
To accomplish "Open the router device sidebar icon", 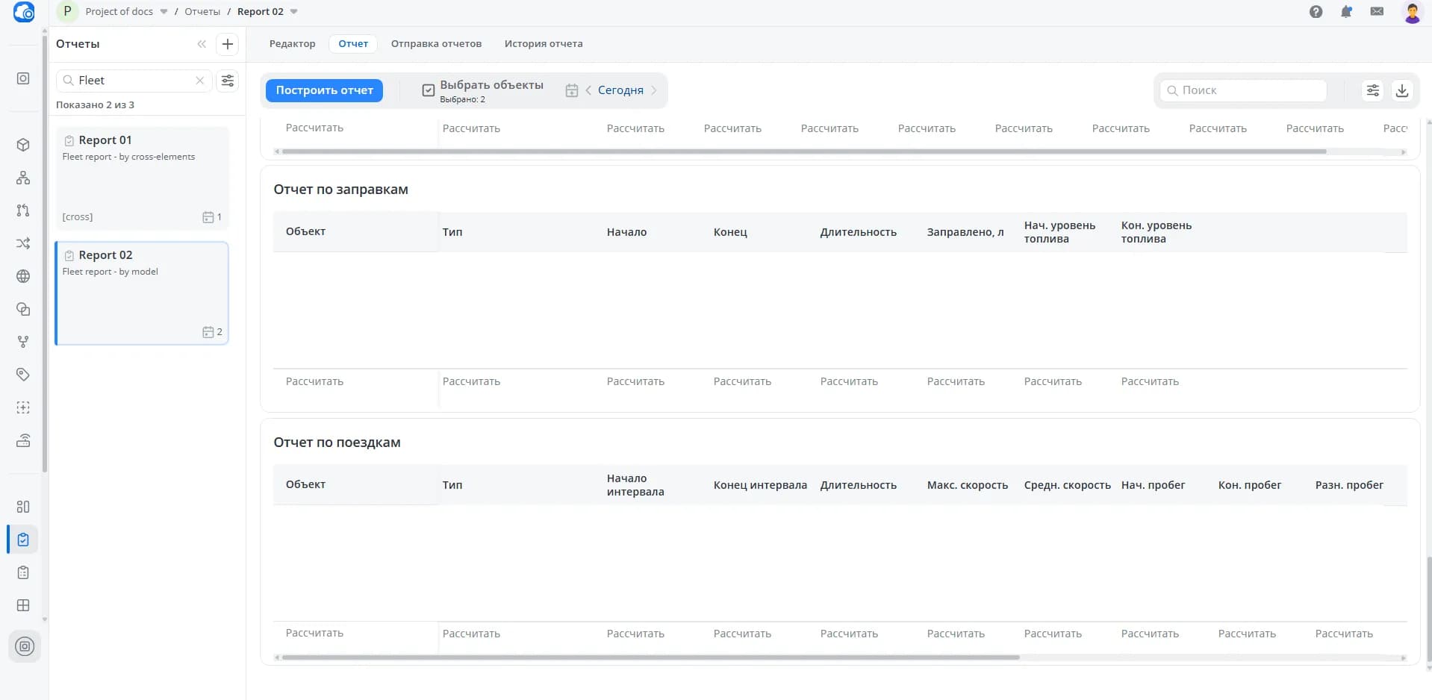I will click(x=23, y=440).
